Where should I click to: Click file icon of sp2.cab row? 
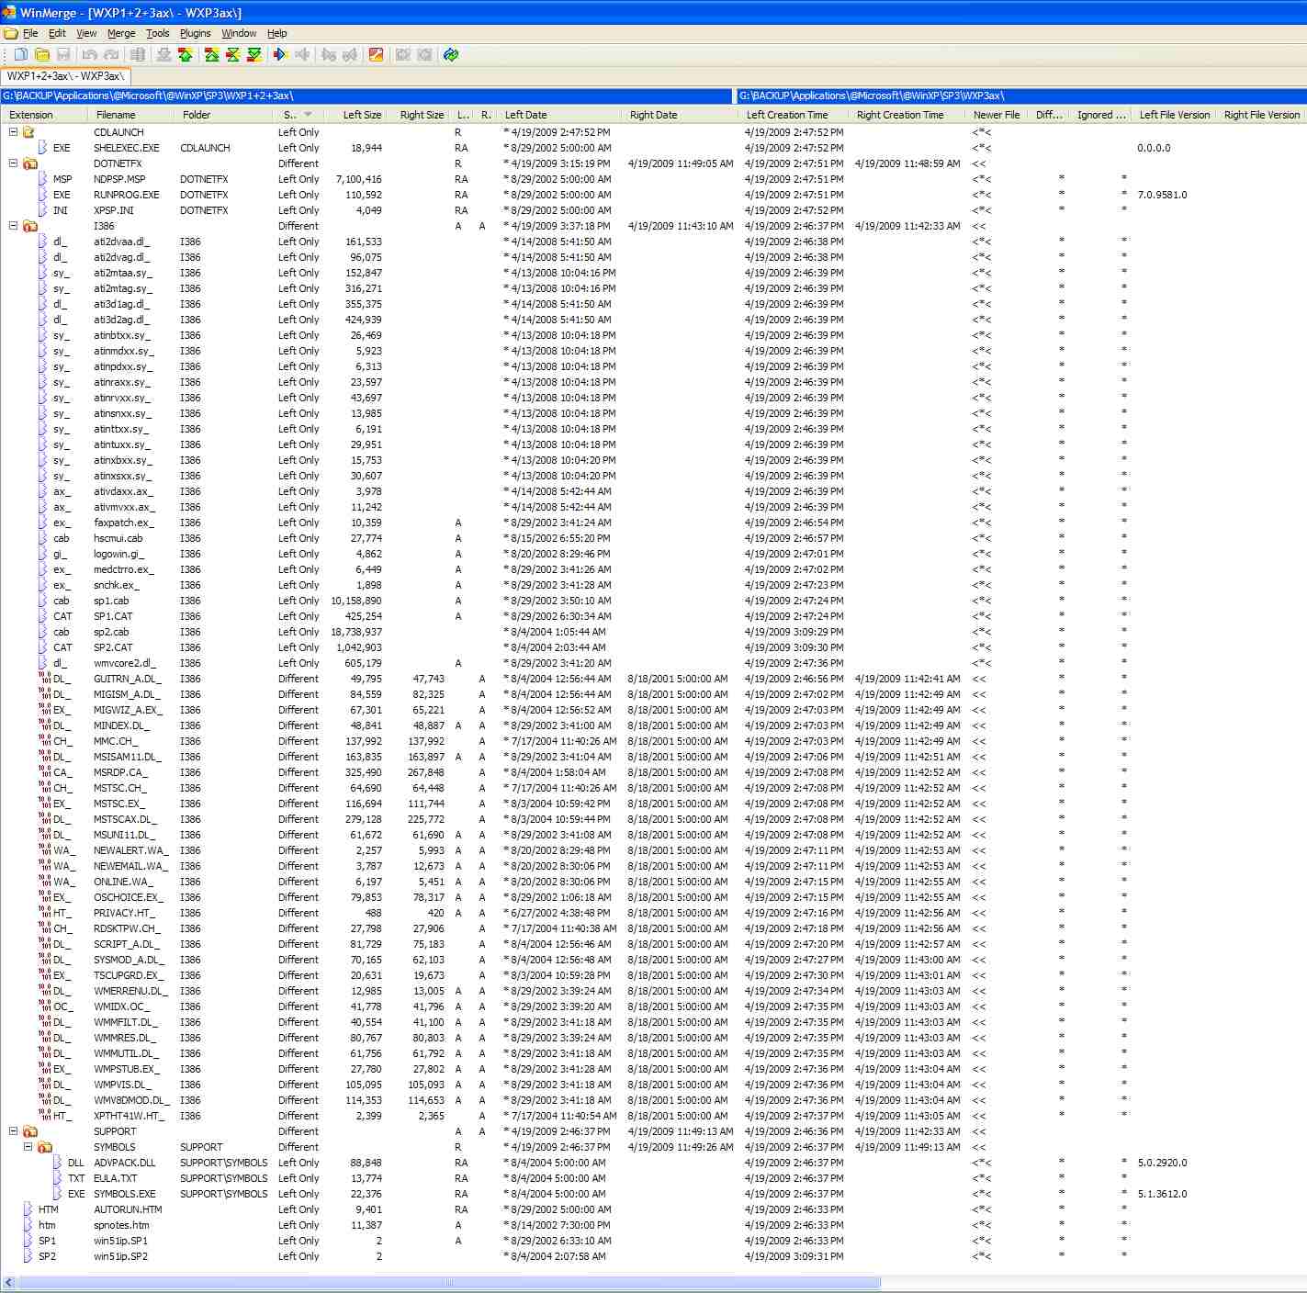pos(43,632)
